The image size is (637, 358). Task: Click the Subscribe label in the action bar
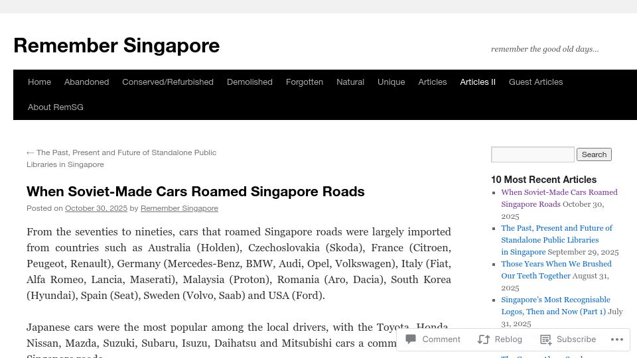[x=576, y=339]
